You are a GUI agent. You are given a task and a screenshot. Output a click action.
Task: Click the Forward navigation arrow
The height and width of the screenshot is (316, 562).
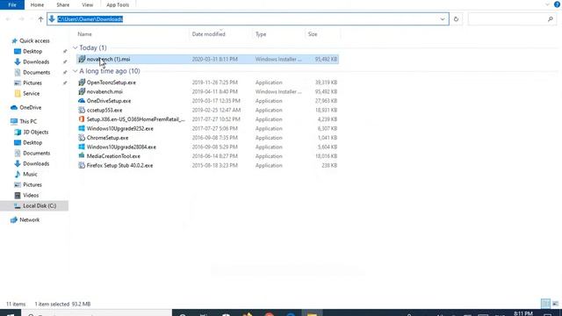point(21,19)
